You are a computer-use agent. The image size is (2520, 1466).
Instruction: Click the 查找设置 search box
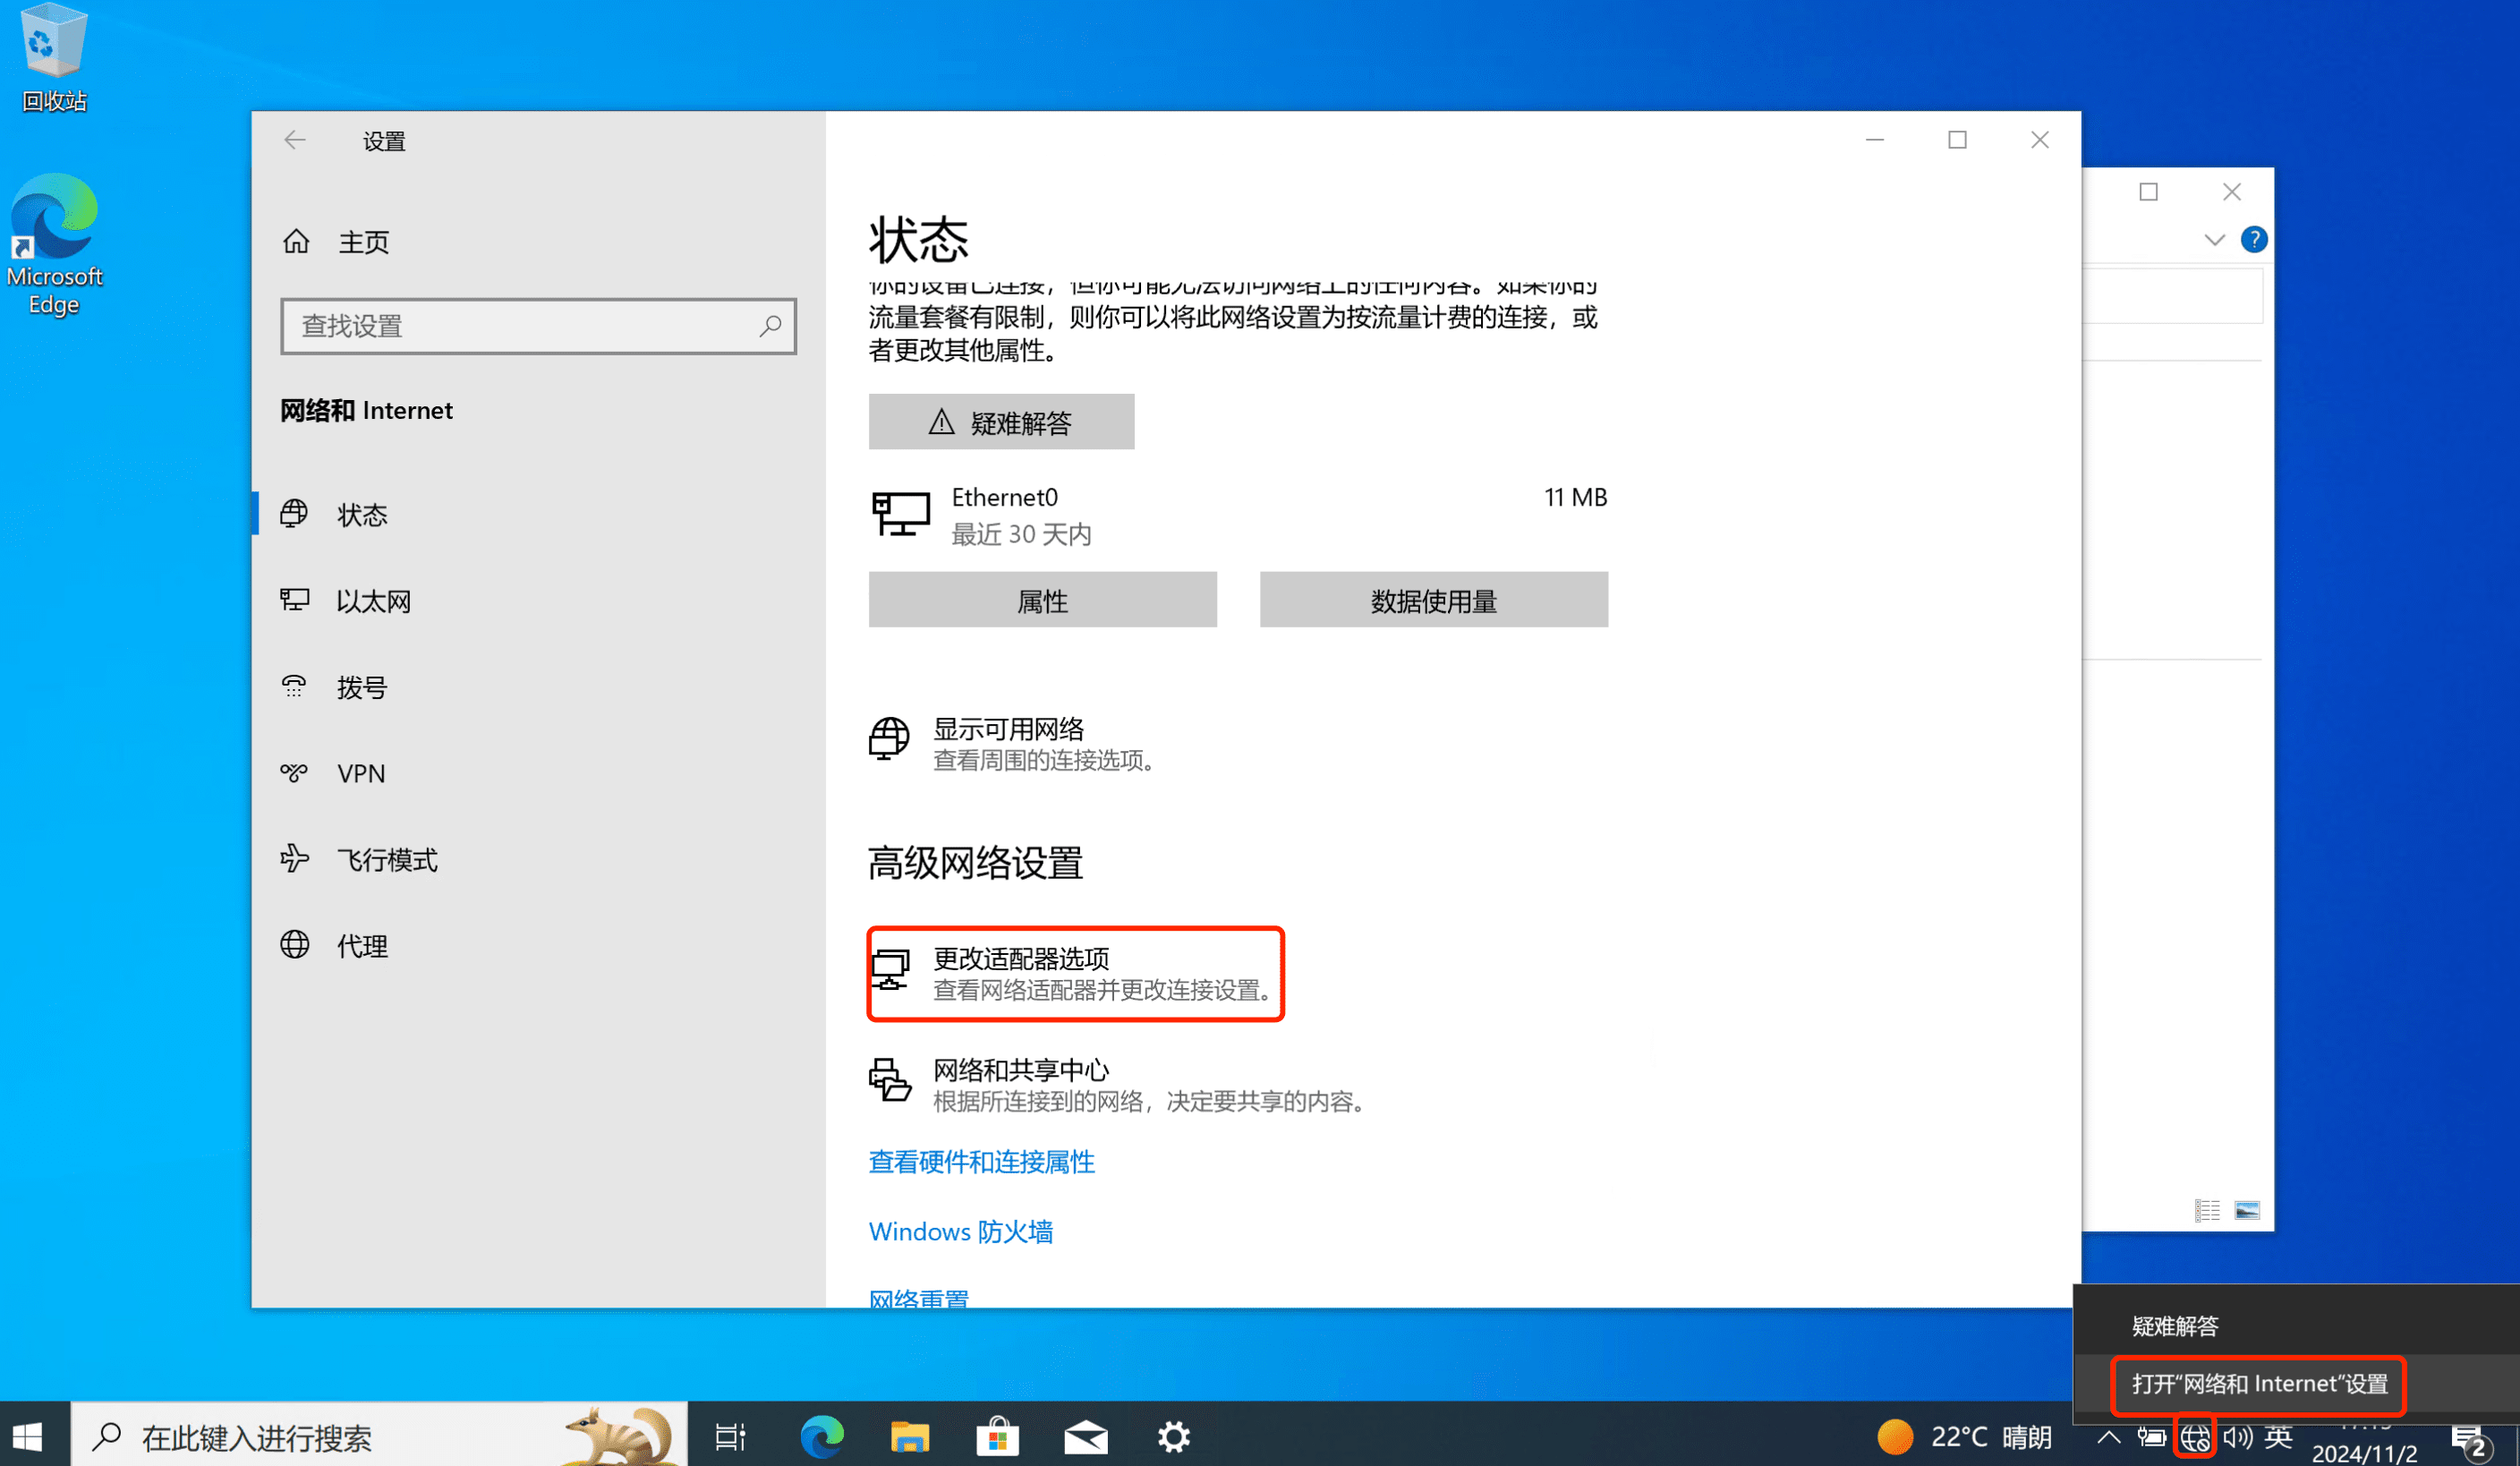click(x=538, y=326)
